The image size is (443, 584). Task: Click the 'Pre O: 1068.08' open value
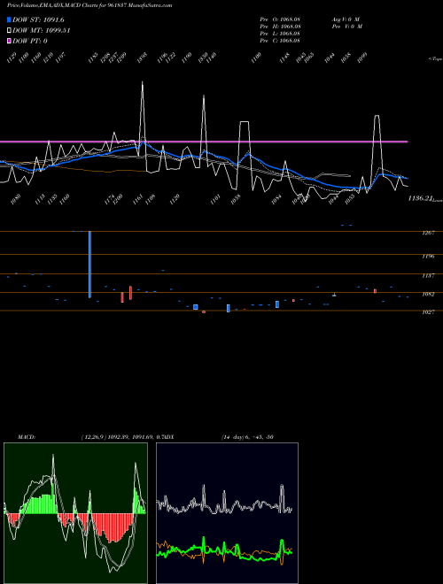click(280, 19)
